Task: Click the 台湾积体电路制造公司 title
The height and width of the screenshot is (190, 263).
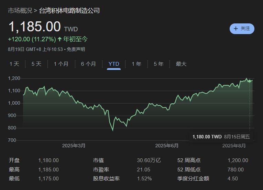Action: tap(69, 11)
